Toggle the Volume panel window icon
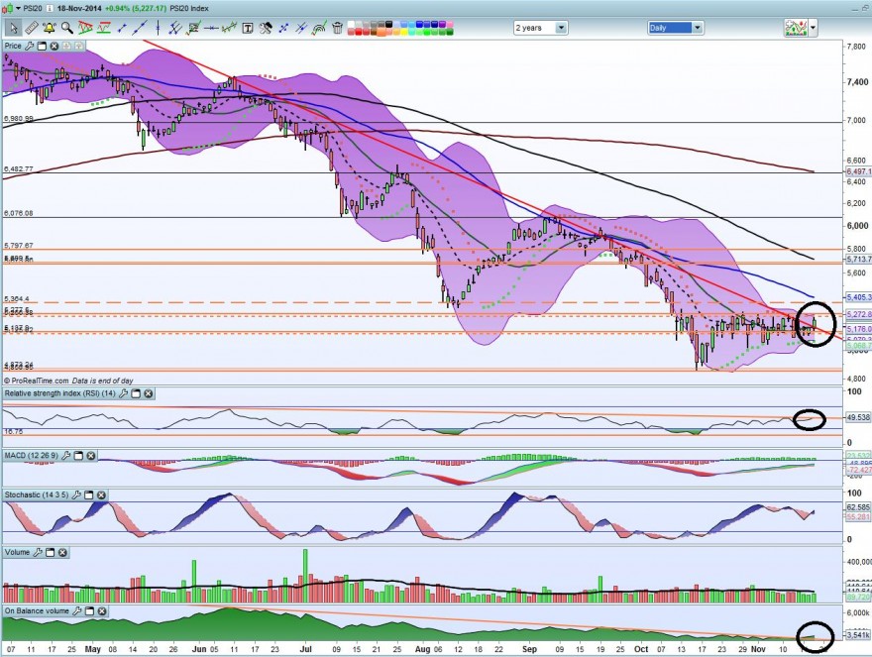 click(x=51, y=552)
